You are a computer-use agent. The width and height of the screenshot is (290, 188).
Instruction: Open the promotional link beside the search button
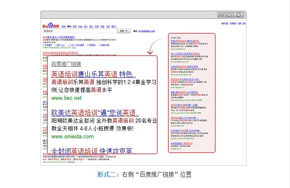[147, 31]
